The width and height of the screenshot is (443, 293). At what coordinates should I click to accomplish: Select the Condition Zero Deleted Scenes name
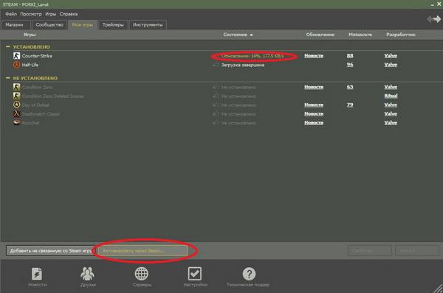coord(53,96)
